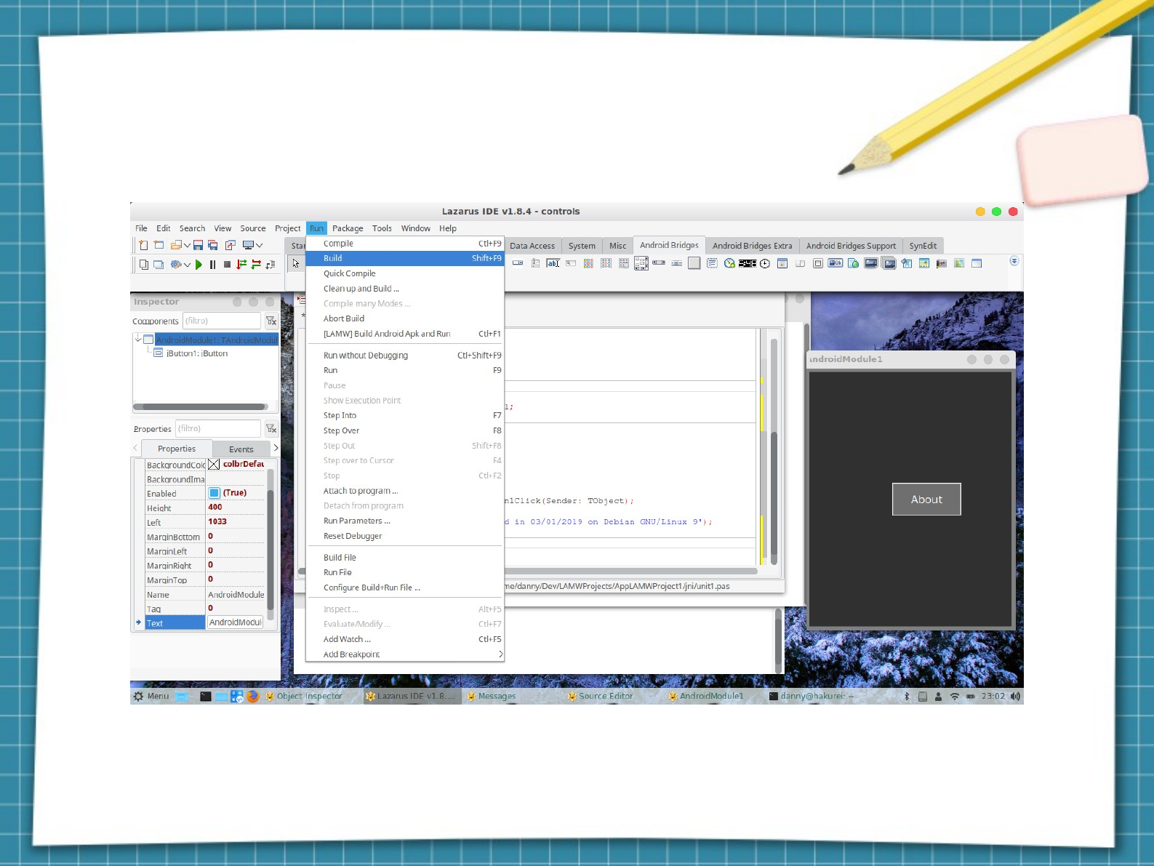Select Run without Debugging entry
The image size is (1154, 866).
pyautogui.click(x=404, y=356)
